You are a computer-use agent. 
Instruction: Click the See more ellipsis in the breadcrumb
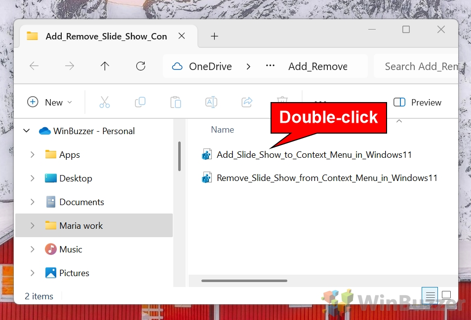point(271,66)
